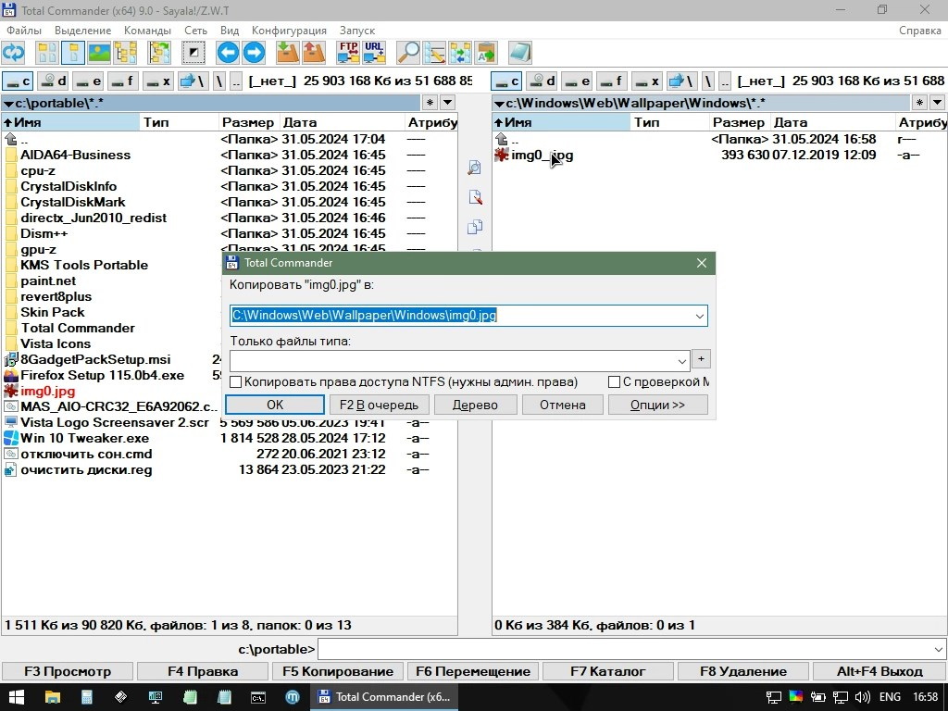Go forward with the blue right arrow

[x=254, y=53]
